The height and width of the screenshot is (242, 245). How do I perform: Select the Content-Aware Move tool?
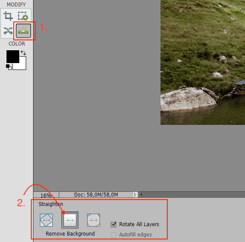click(8, 31)
